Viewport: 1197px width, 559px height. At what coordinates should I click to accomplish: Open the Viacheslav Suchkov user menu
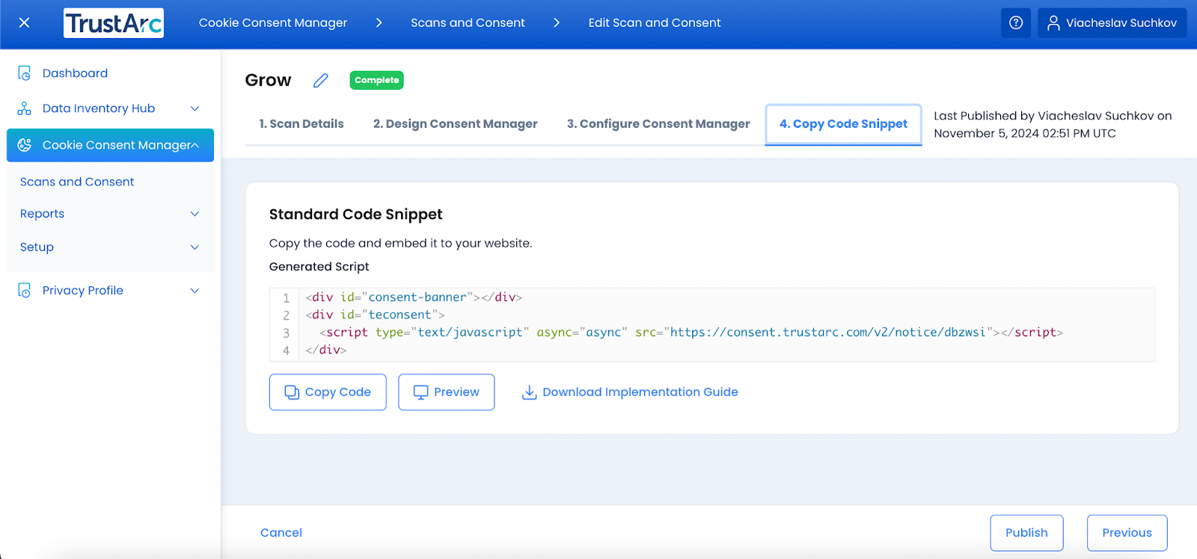point(1112,22)
